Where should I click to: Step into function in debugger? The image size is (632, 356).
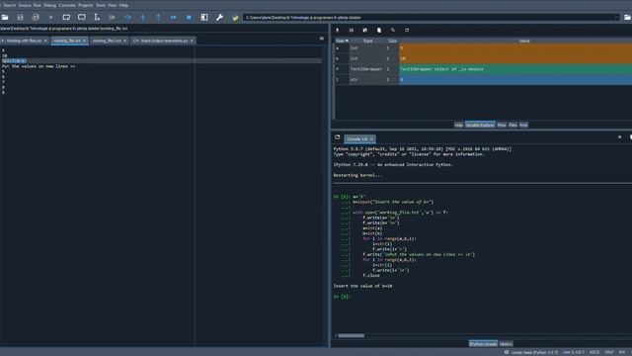143,18
